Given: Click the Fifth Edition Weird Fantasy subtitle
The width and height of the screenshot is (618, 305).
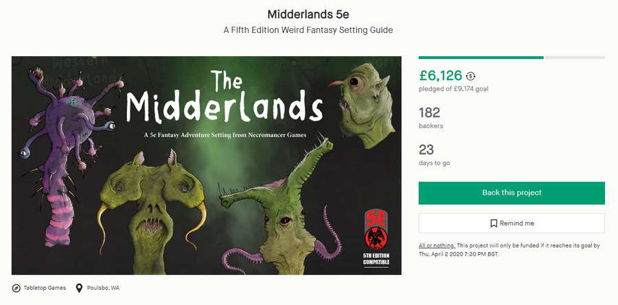Looking at the screenshot, I should pyautogui.click(x=308, y=30).
